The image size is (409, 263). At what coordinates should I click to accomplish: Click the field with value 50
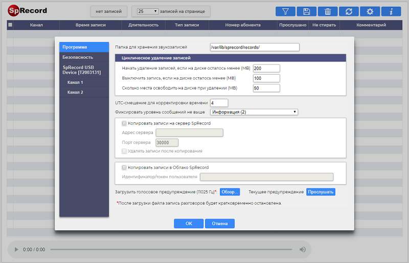pyautogui.click(x=266, y=89)
